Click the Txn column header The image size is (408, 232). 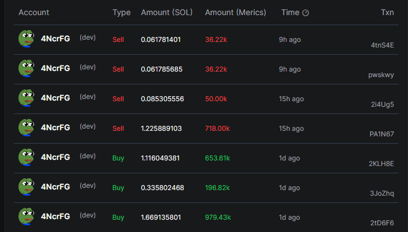pos(387,12)
